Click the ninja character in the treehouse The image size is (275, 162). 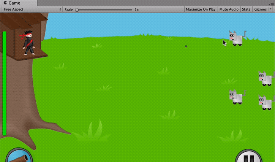pyautogui.click(x=28, y=42)
